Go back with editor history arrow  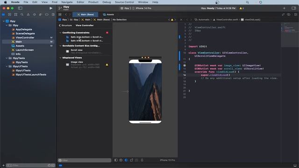(66, 14)
